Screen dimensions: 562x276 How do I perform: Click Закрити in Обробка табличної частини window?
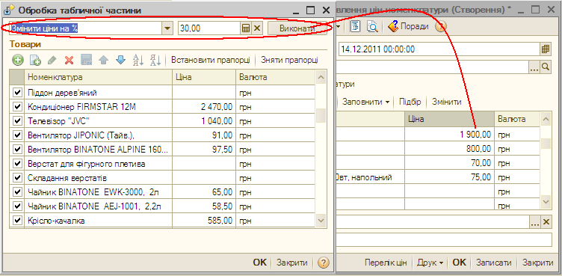pos(291,263)
